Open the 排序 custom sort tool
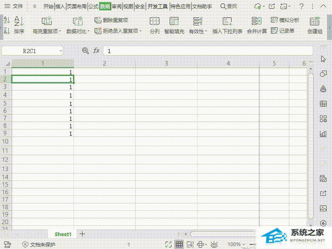Viewport: 332px width, 249px height. point(19,25)
